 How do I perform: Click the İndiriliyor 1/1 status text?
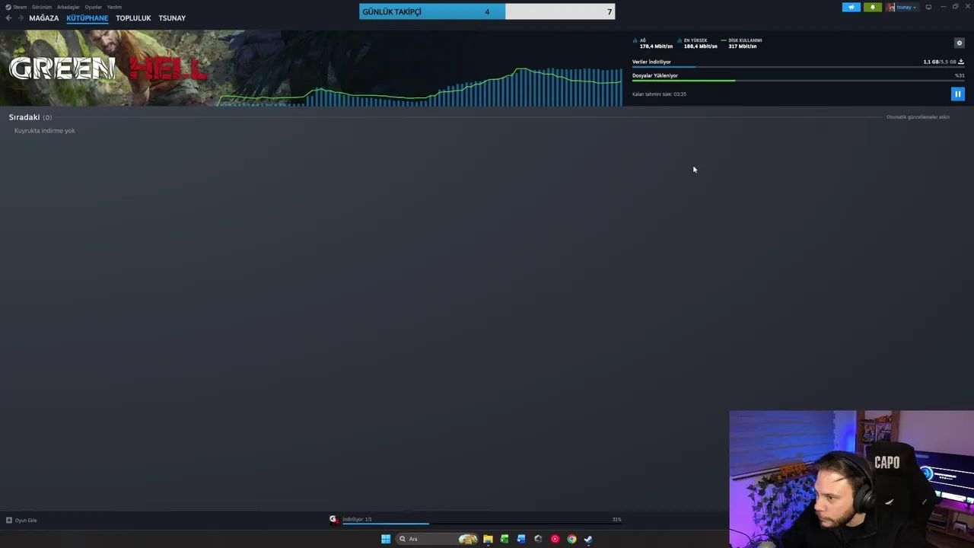(x=357, y=519)
